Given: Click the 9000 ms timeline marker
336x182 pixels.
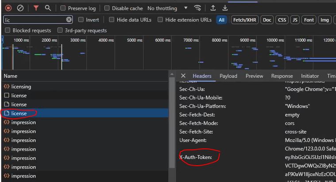Looking at the screenshot, I should click(x=247, y=40).
